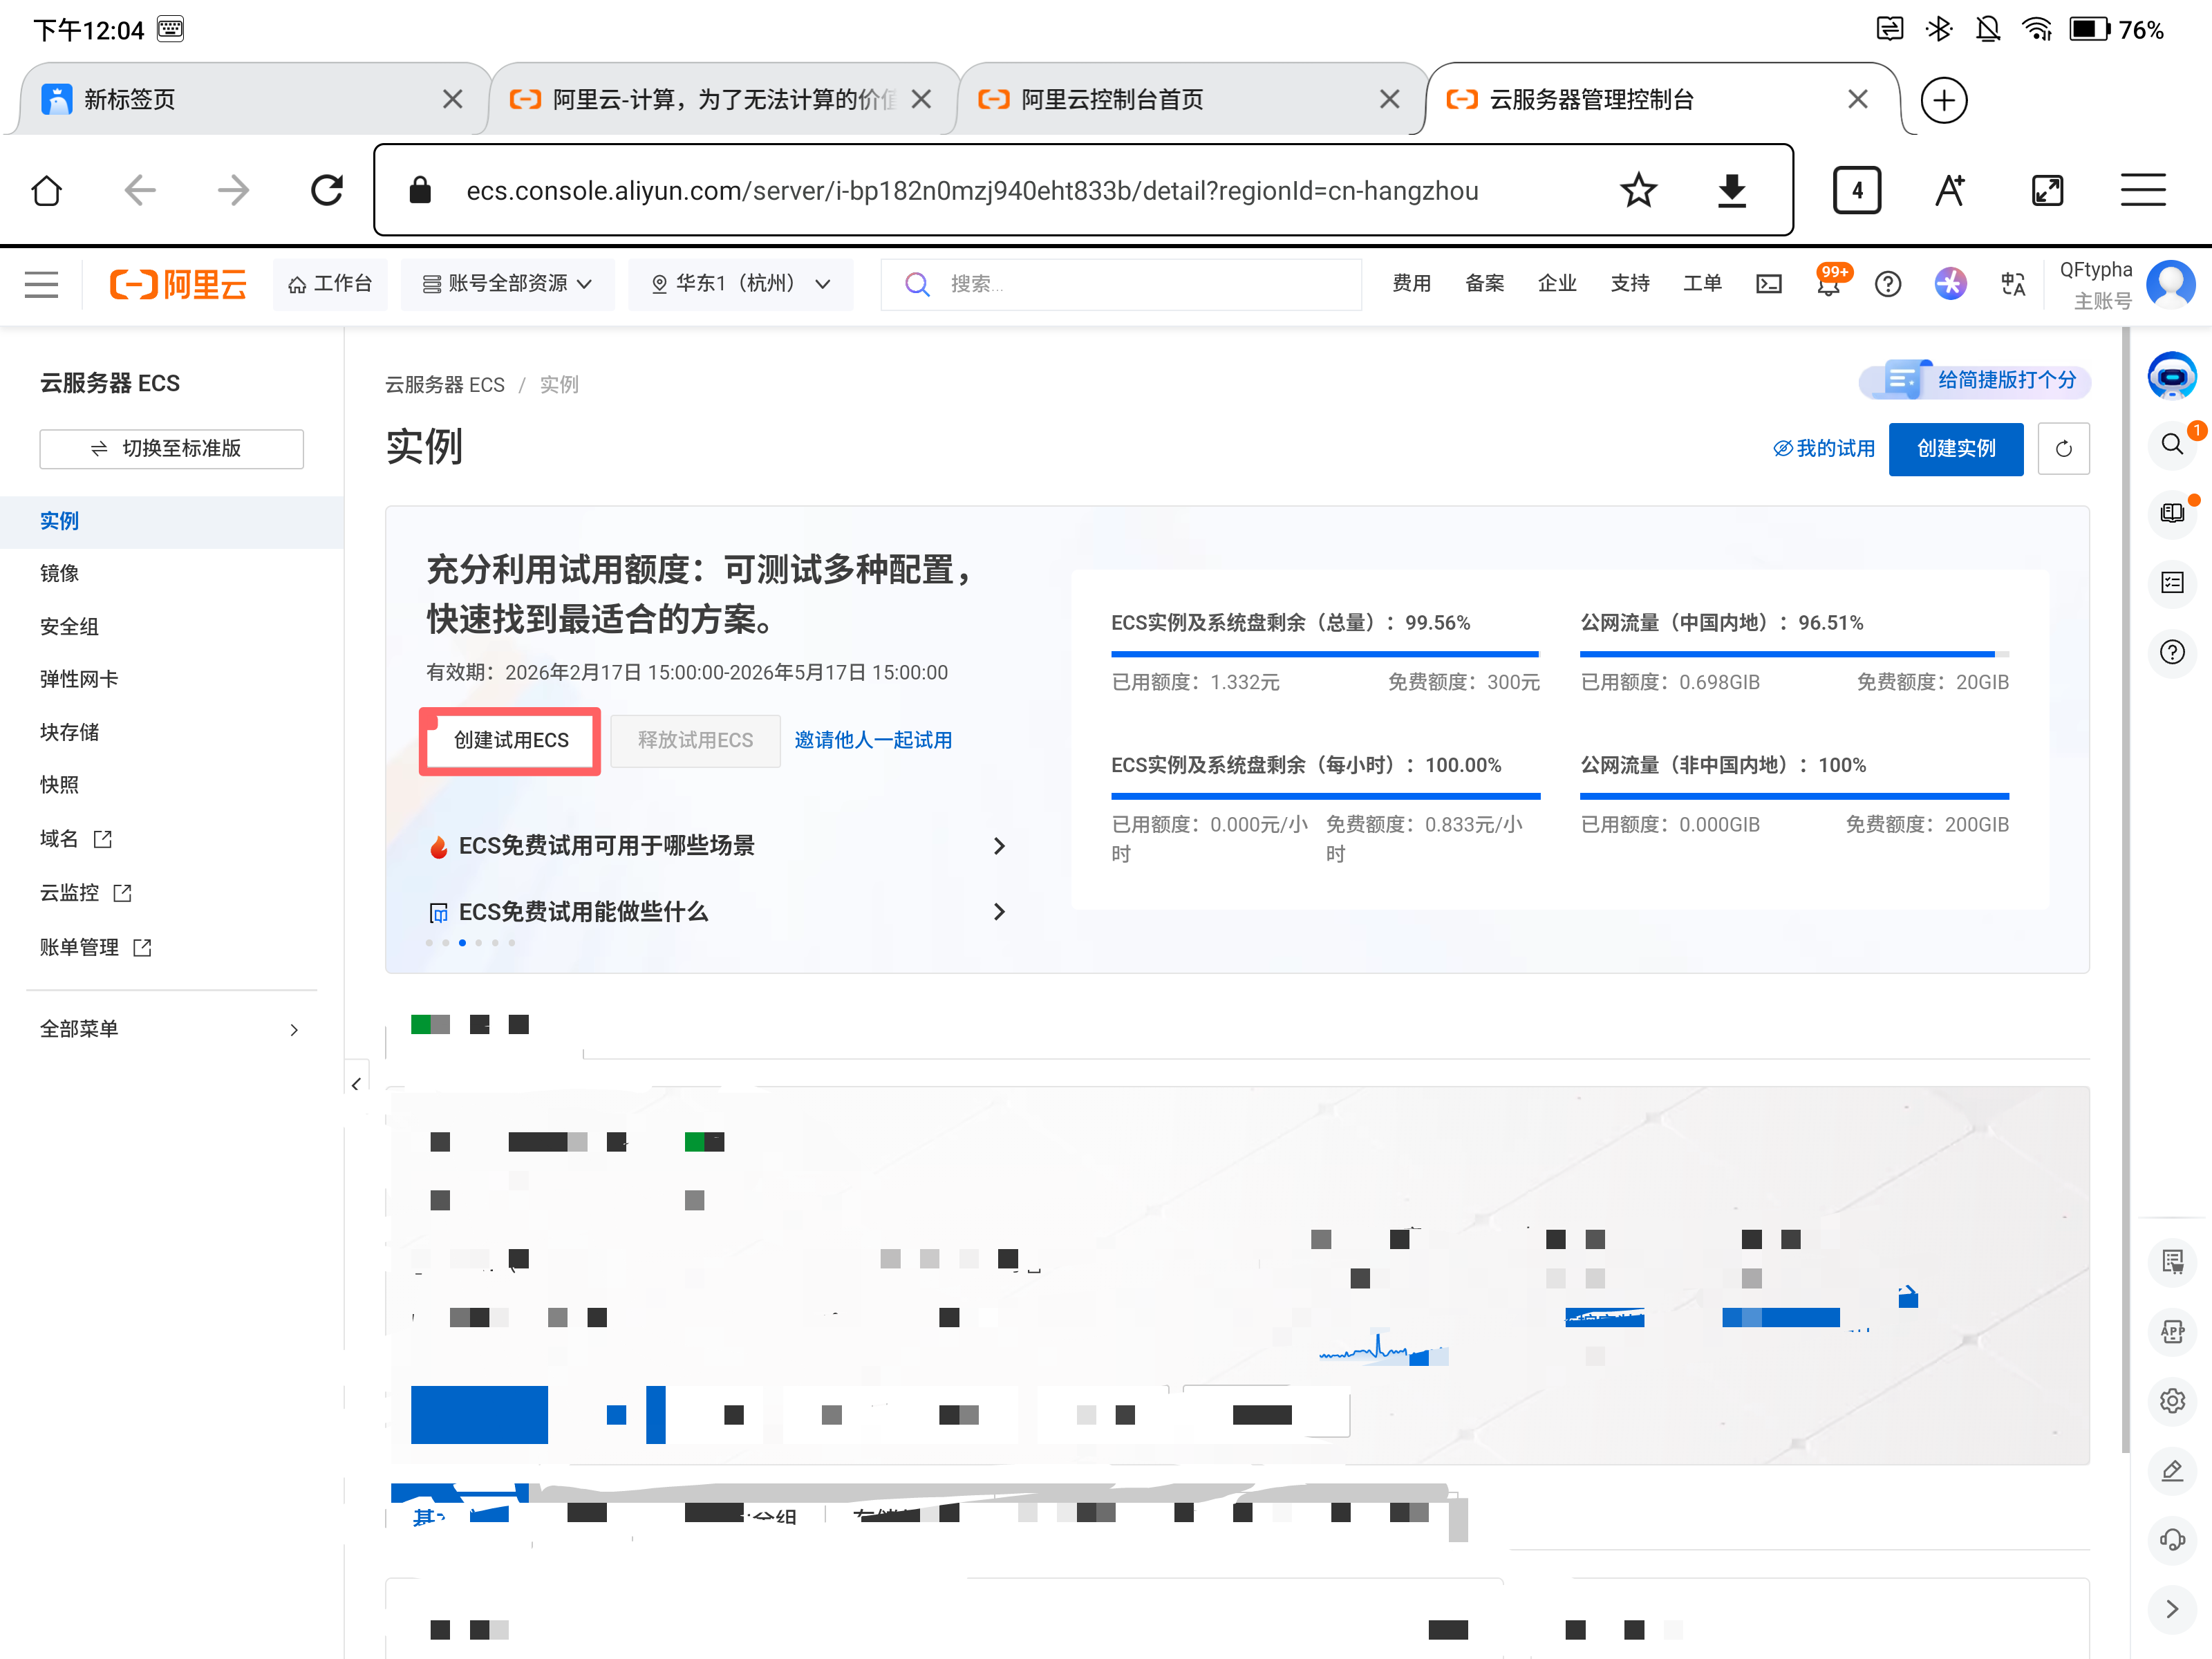
Task: Switch to standard version via 切换至标准版
Action: click(x=171, y=449)
